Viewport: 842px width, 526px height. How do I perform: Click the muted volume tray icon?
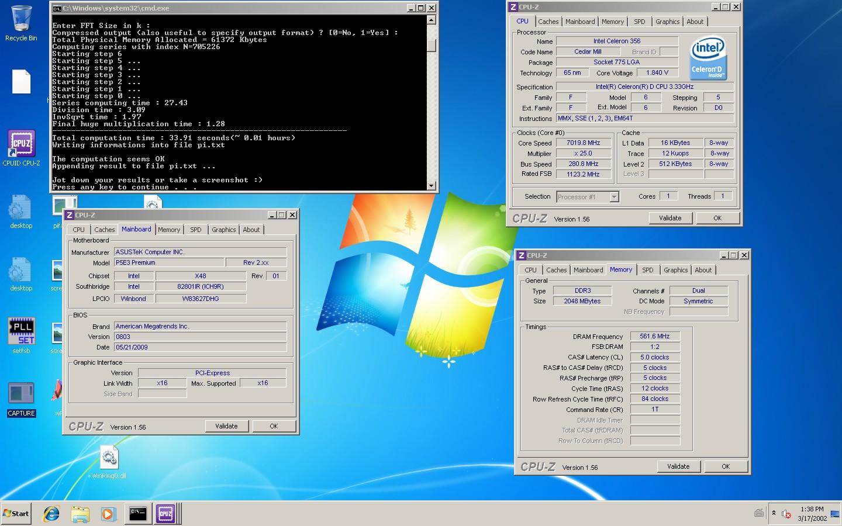tap(786, 514)
